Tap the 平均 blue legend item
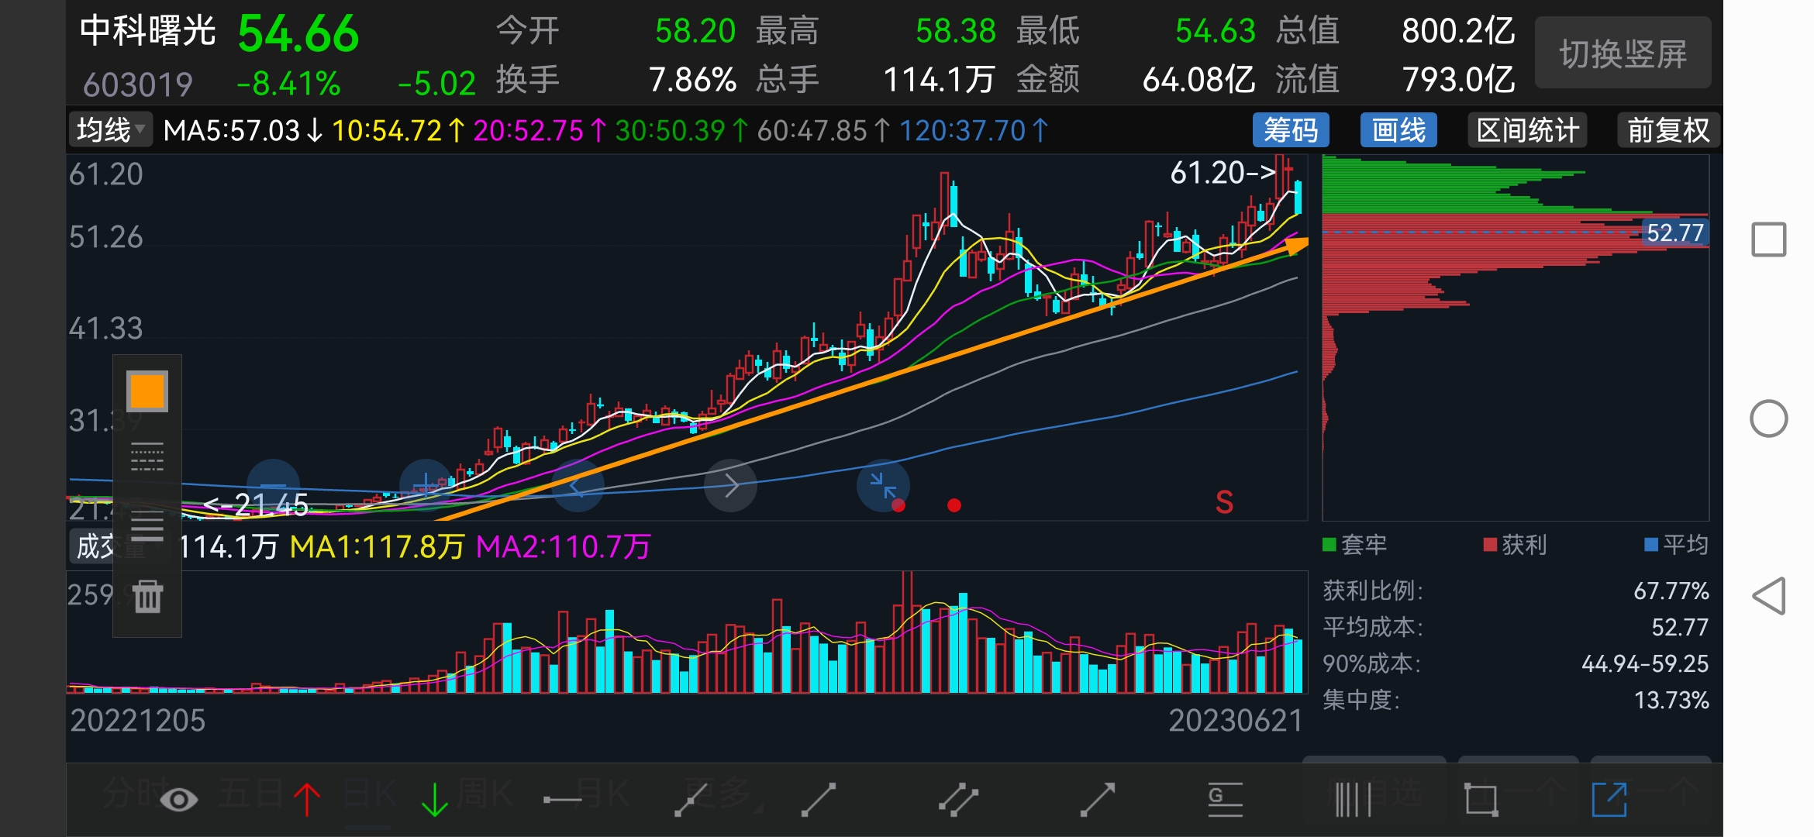The height and width of the screenshot is (837, 1814). click(x=1677, y=545)
